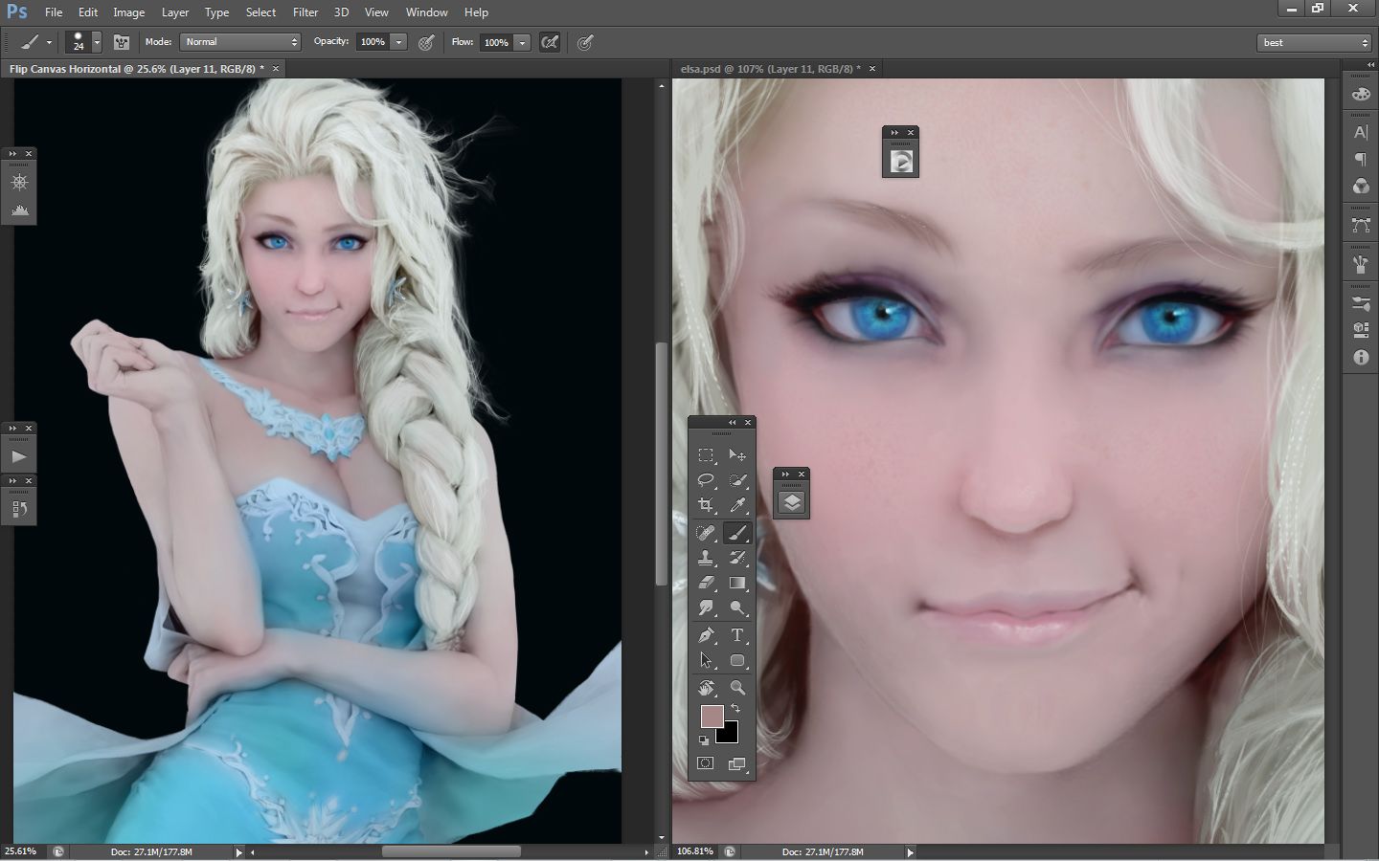This screenshot has height=861, width=1379.
Task: Open the blending Mode dropdown
Action: 240,42
